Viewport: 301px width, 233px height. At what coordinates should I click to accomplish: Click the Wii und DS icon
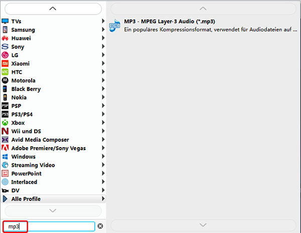(x=5, y=131)
